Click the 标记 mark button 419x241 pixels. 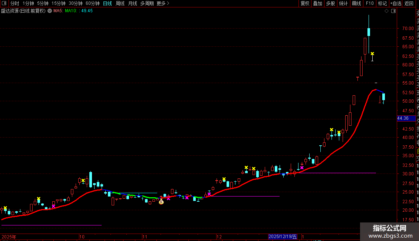tap(382, 3)
